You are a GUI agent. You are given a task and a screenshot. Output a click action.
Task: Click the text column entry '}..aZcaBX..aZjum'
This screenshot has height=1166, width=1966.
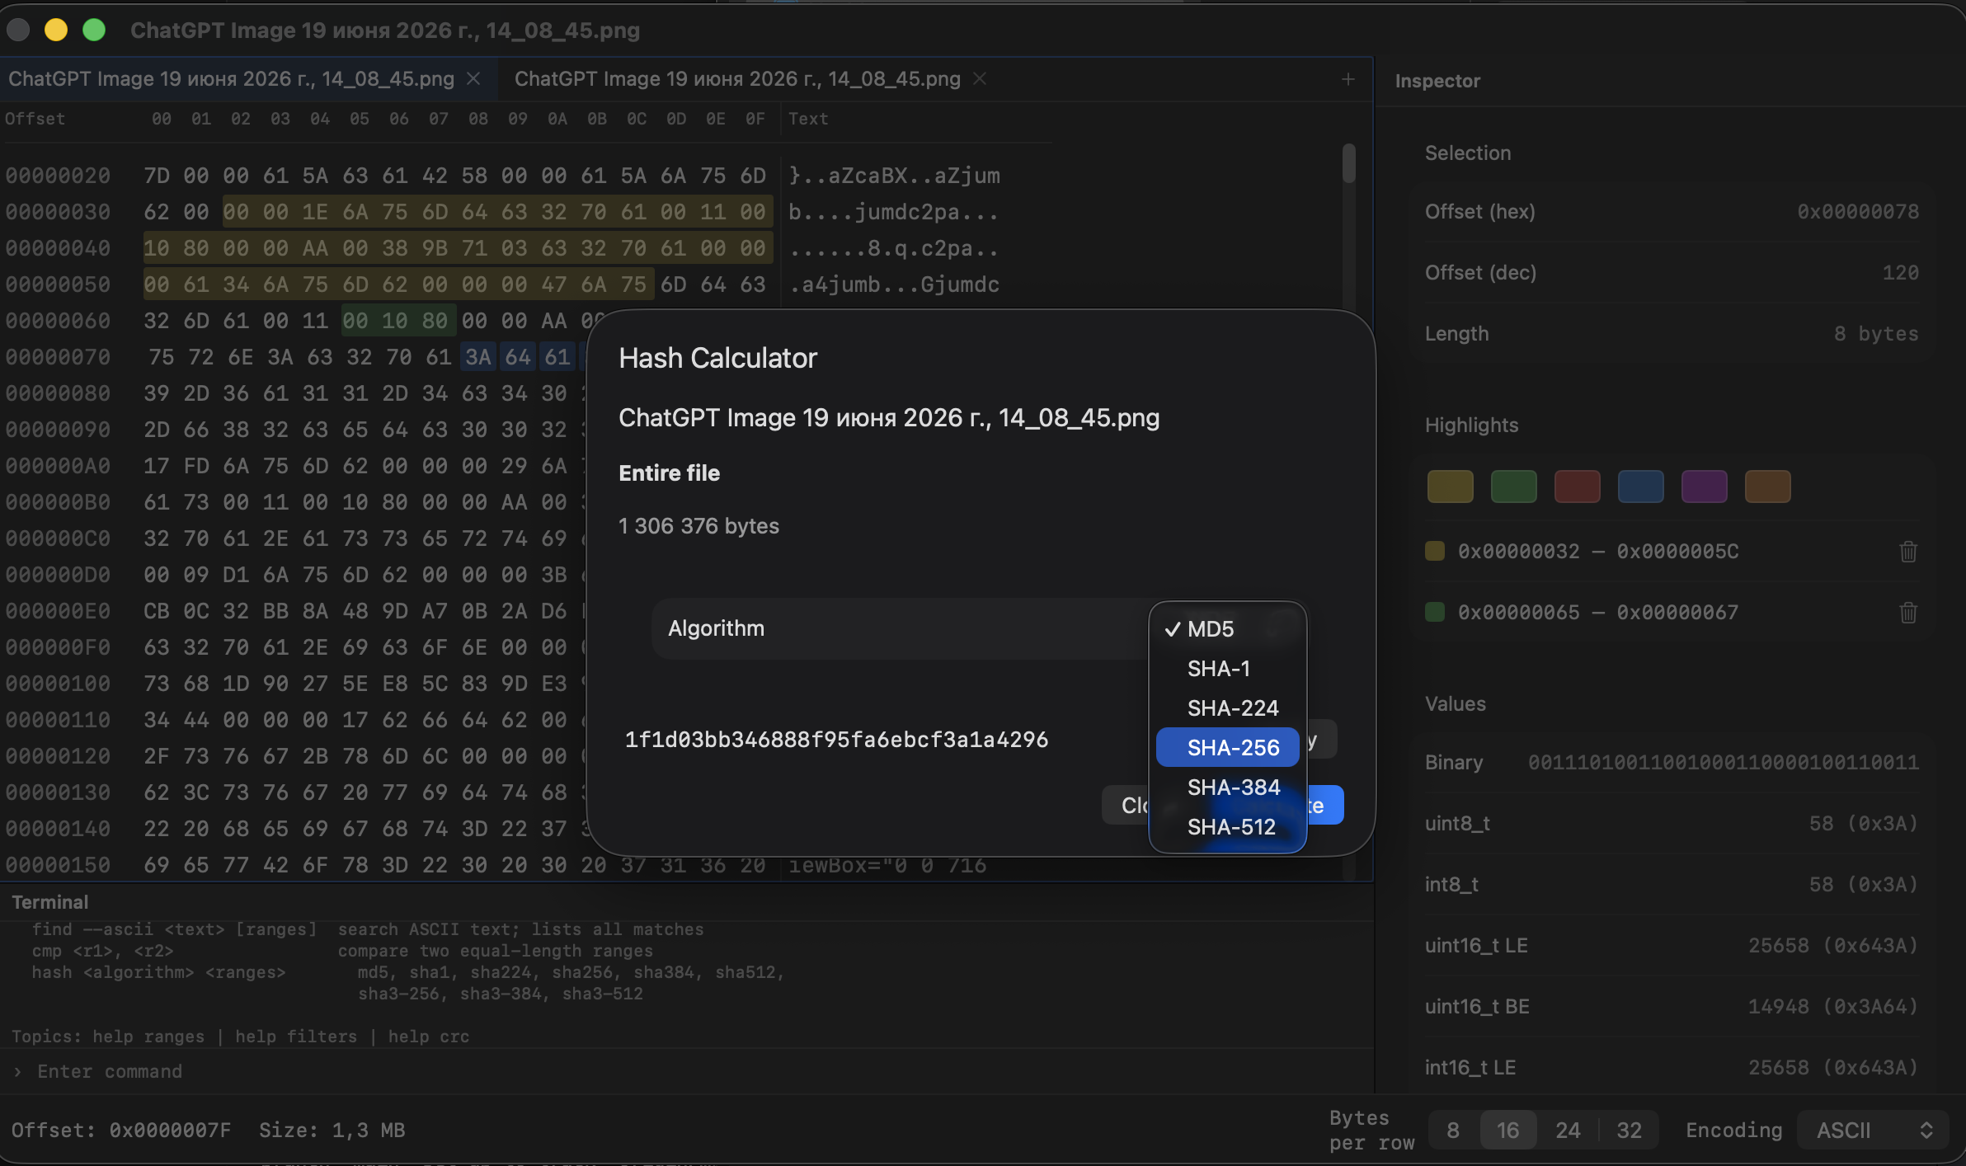894,176
